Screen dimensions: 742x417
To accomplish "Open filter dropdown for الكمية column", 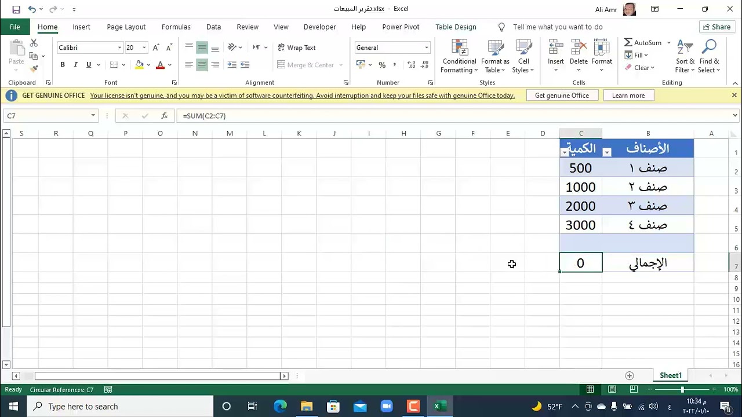I will click(565, 152).
